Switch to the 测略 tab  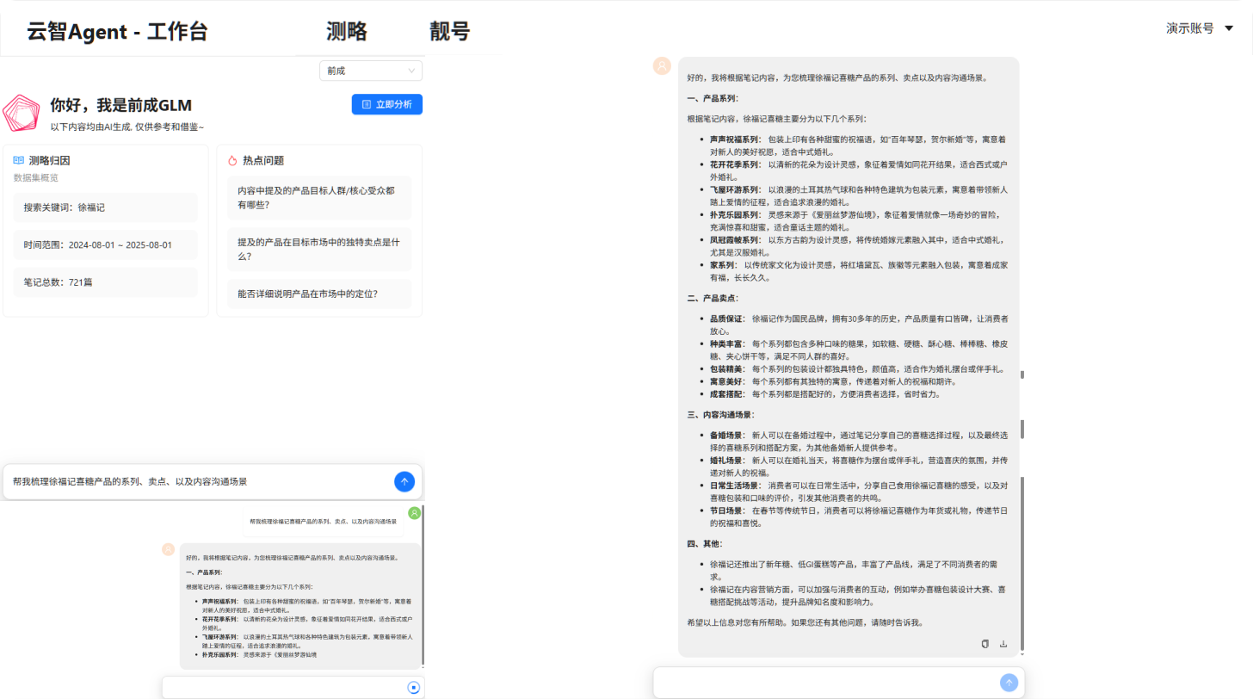347,32
